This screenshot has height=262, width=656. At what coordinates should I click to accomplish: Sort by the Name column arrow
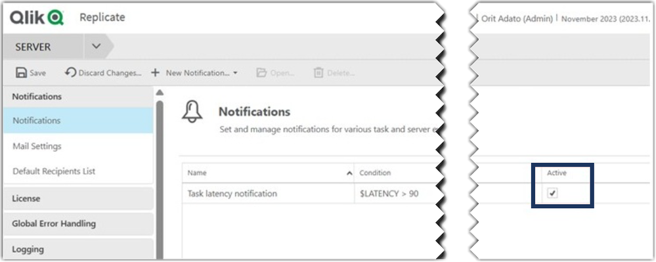pyautogui.click(x=350, y=173)
